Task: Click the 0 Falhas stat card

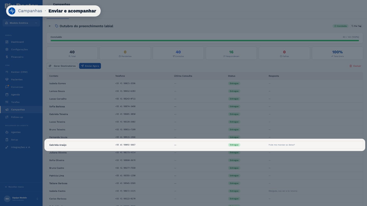Action: point(284,53)
